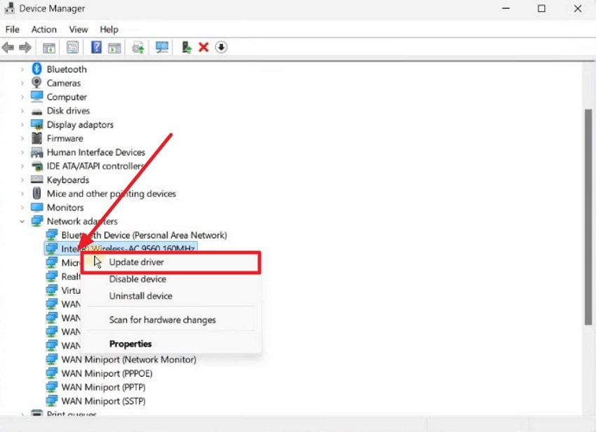Choose Uninstall device in the context menu

[x=140, y=296]
